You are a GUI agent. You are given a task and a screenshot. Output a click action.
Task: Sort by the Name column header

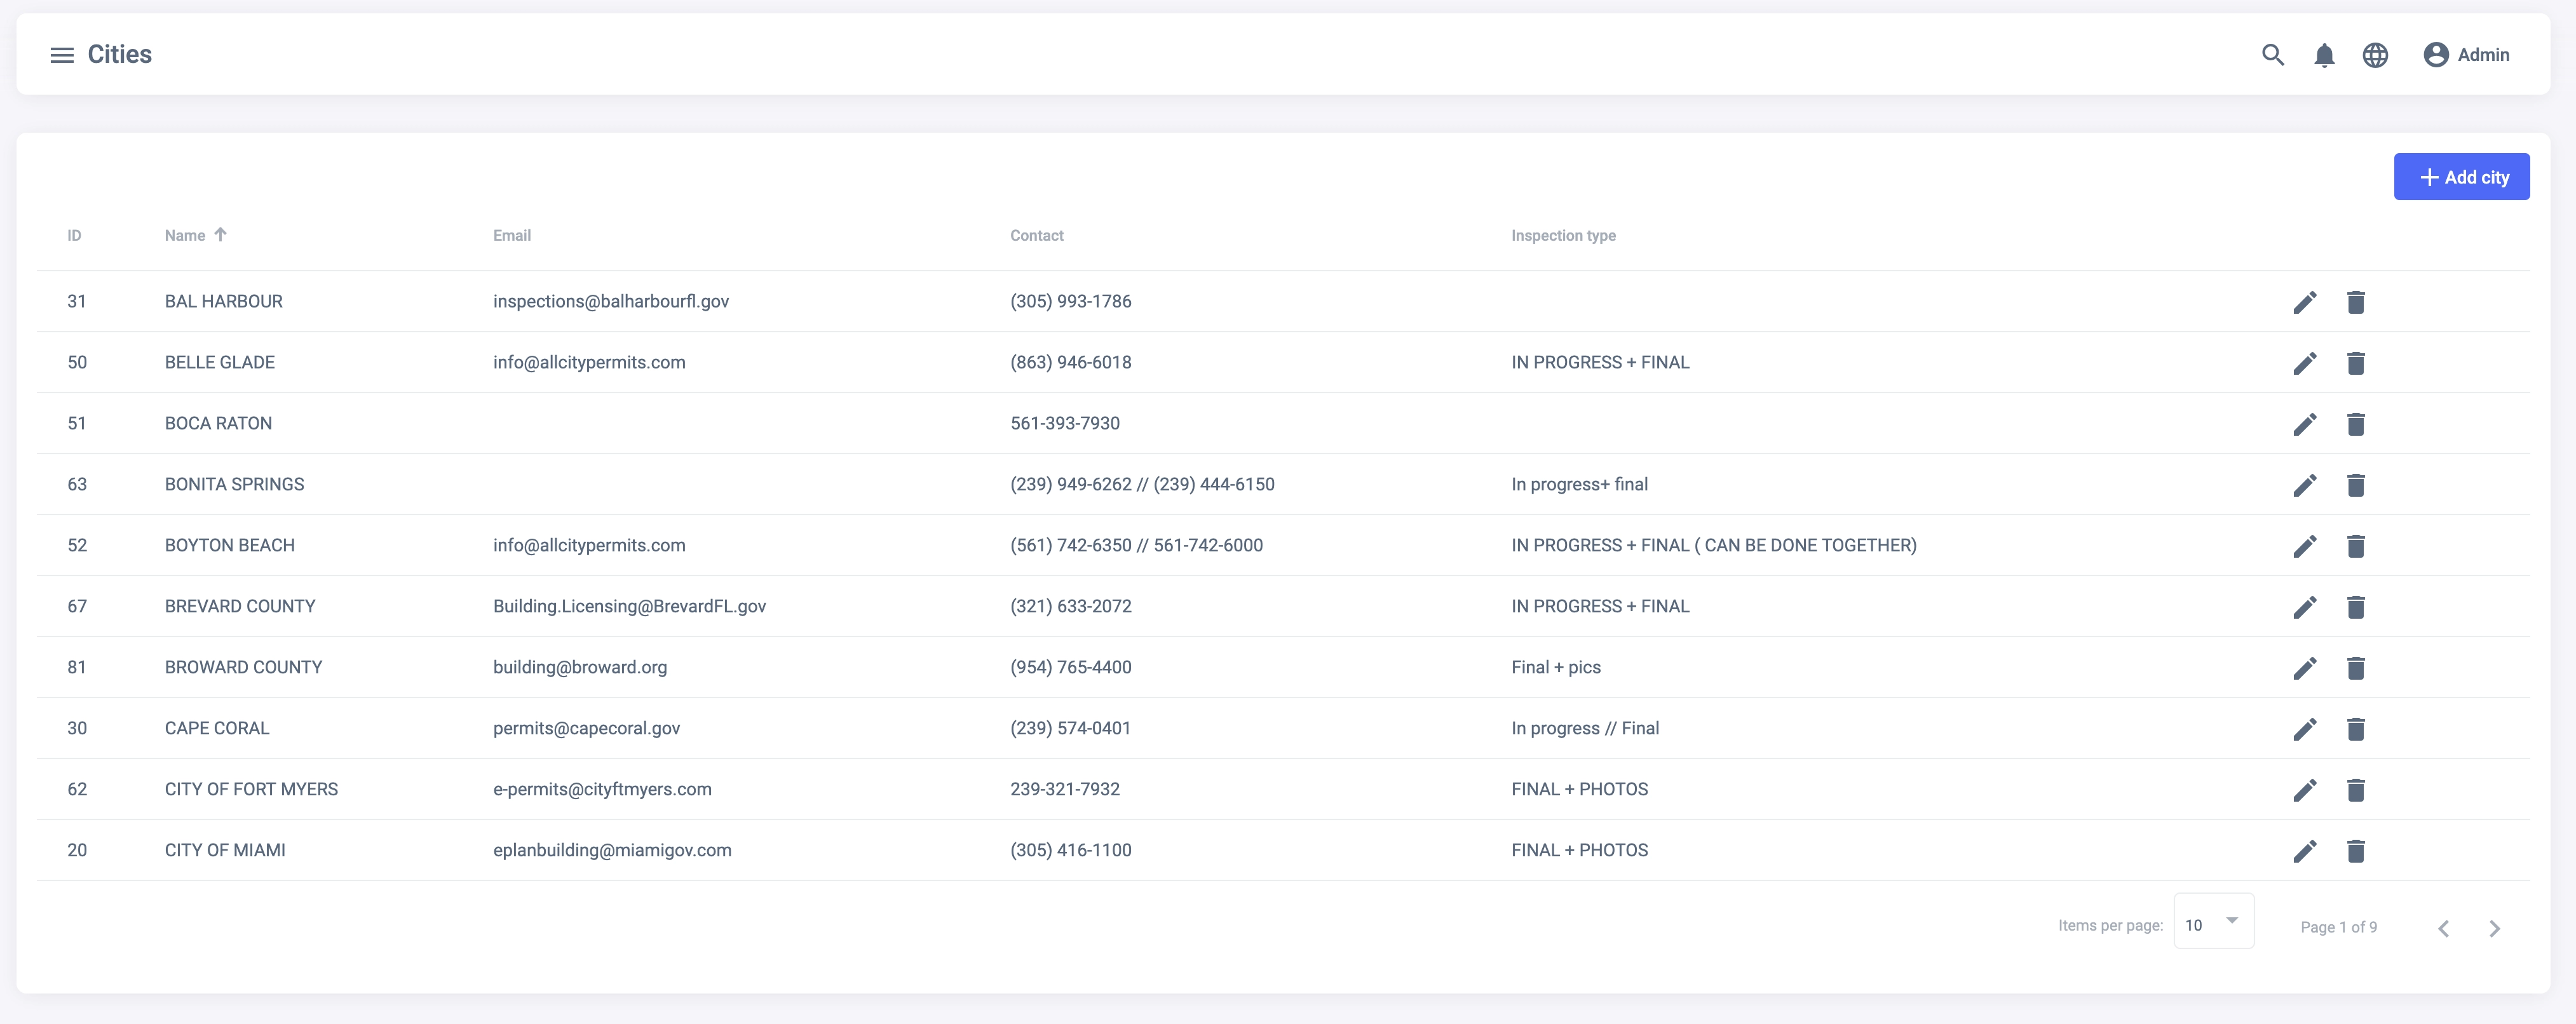185,236
